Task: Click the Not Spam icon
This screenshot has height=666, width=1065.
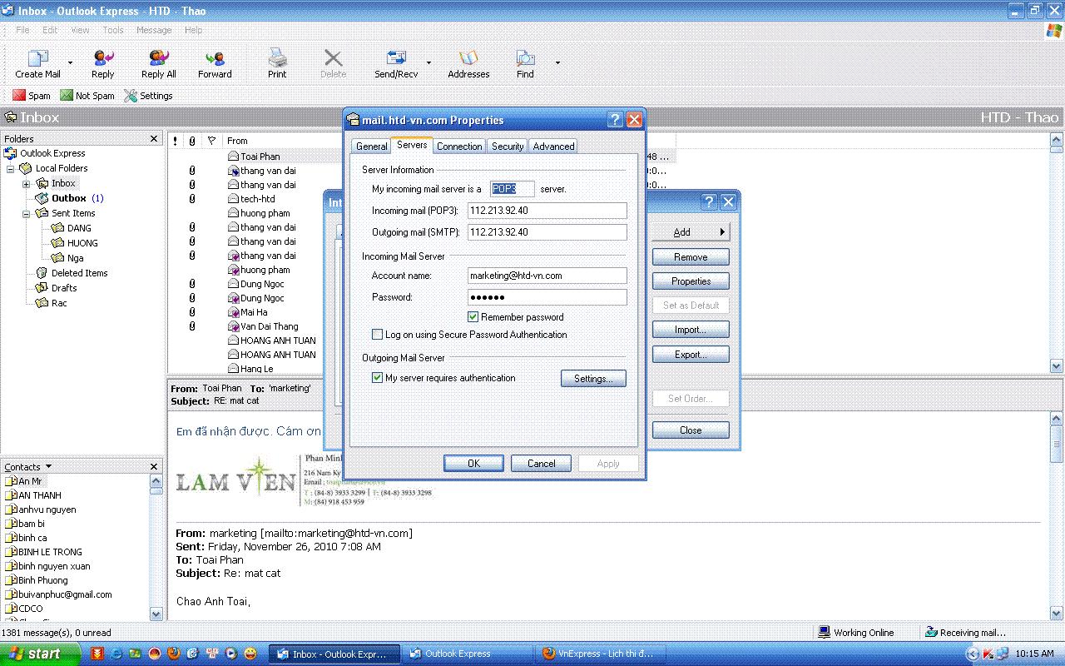Action: pyautogui.click(x=67, y=96)
